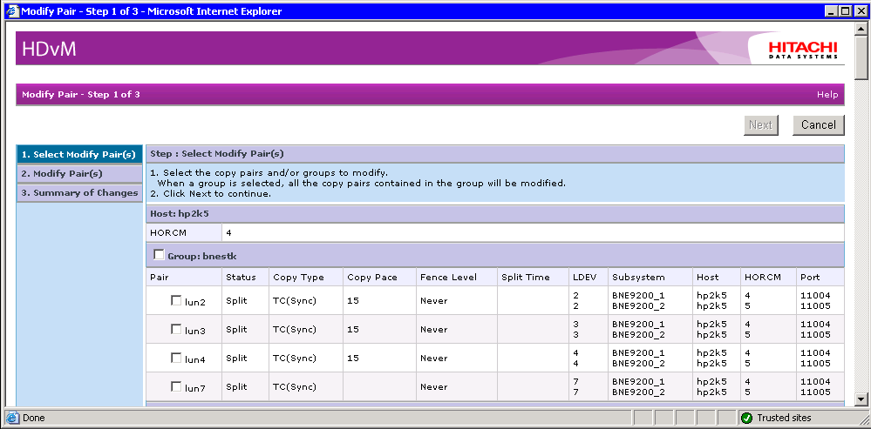871x429 pixels.
Task: Open step 1 Select Modify Pair(s)
Action: [x=79, y=155]
